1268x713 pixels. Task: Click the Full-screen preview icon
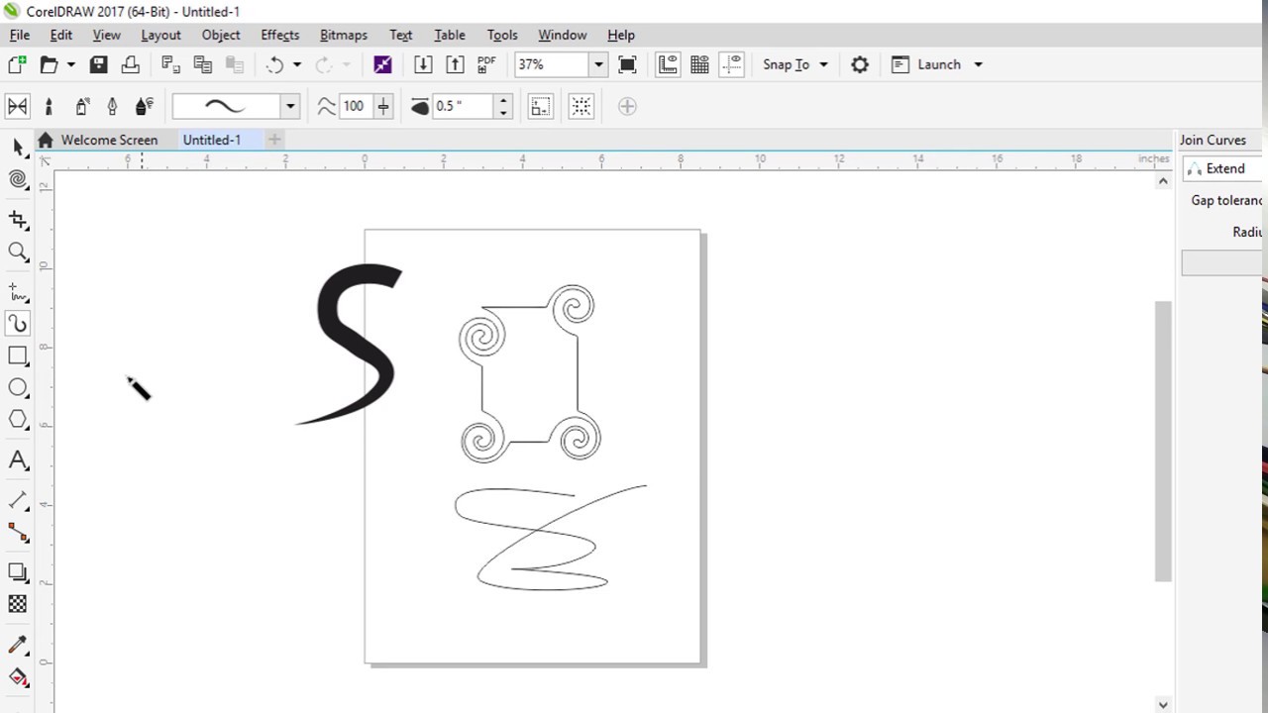pos(627,64)
